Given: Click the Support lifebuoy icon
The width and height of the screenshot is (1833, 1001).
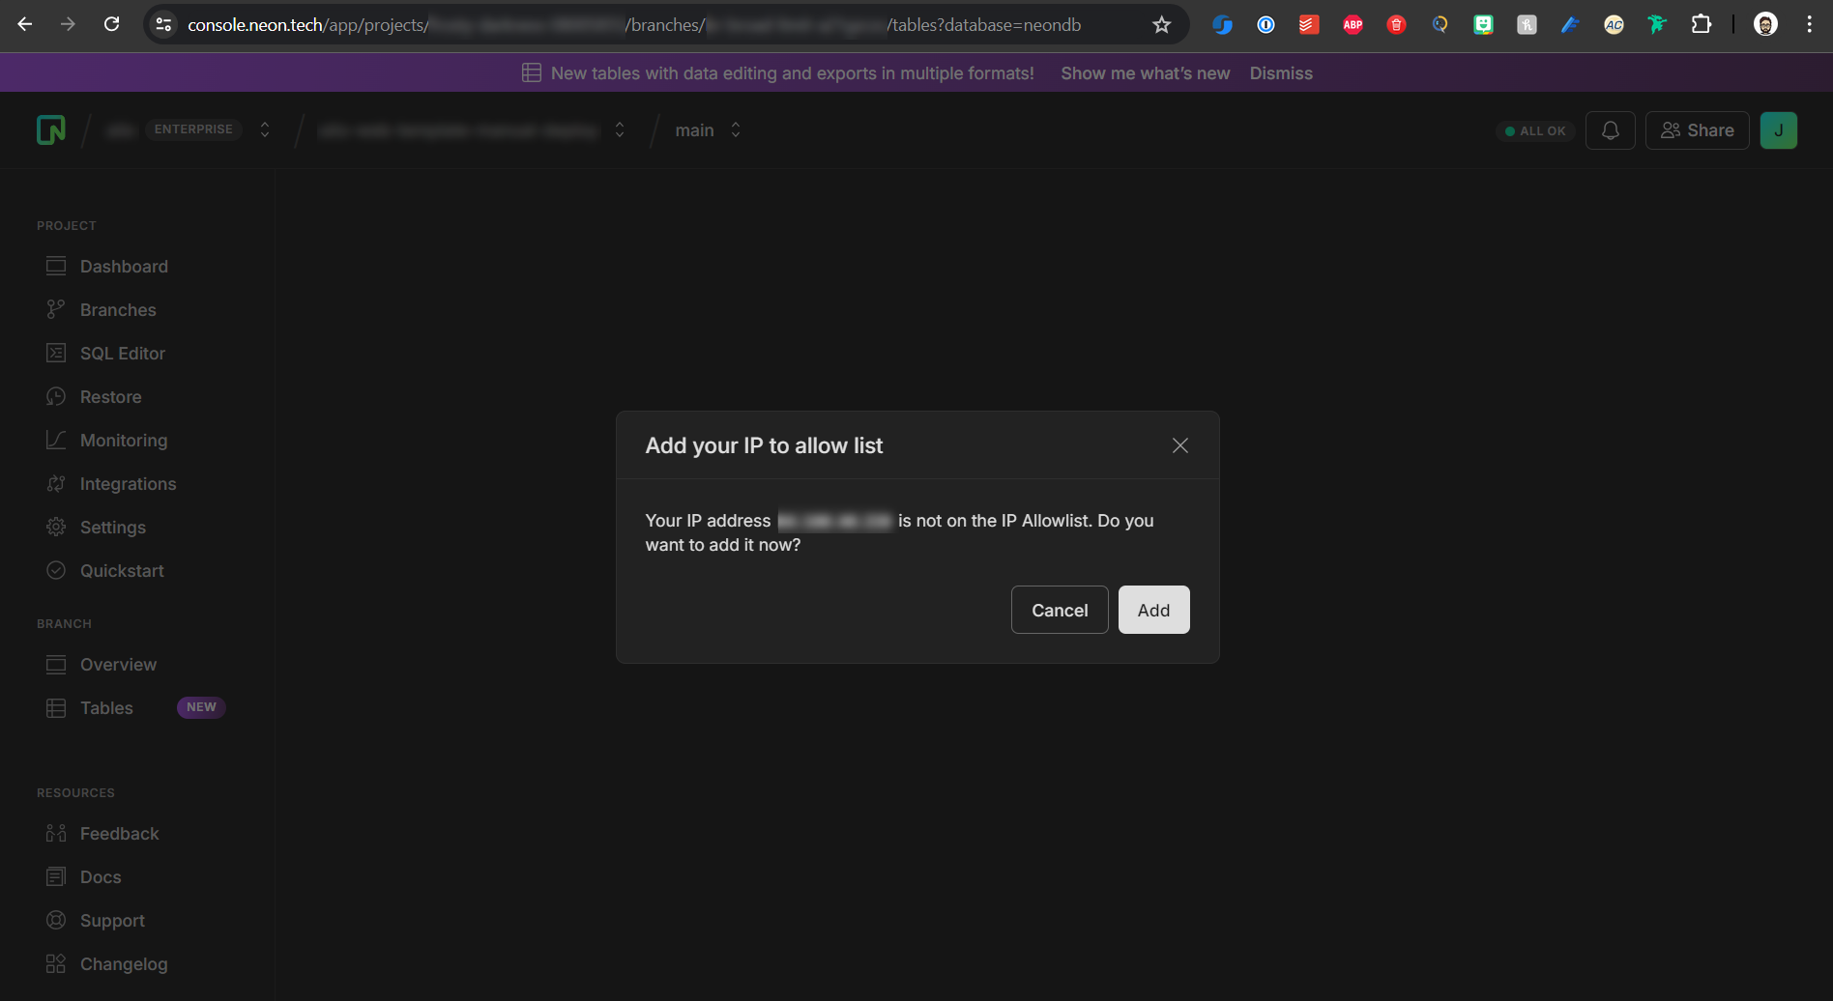Looking at the screenshot, I should coord(56,920).
